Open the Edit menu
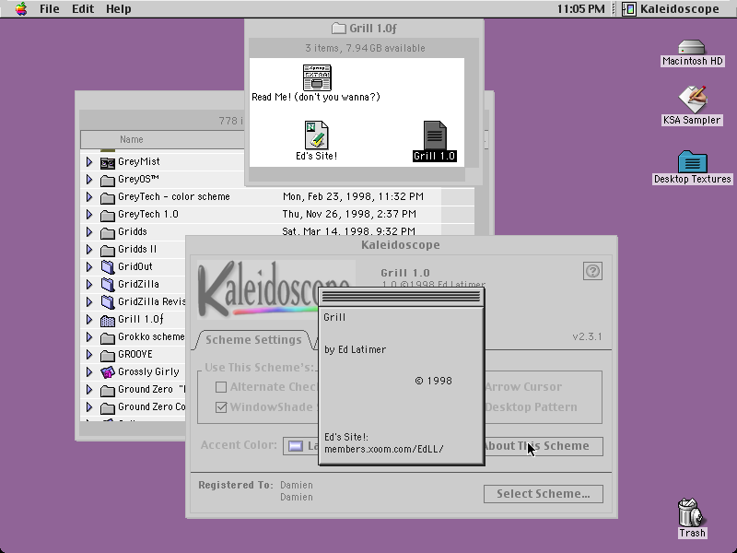Screen dimensions: 737x553 83,8
